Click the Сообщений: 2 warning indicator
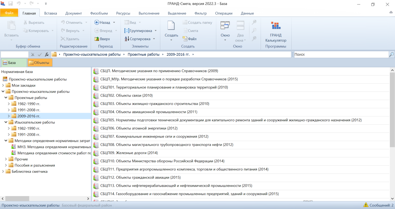 click(x=378, y=205)
